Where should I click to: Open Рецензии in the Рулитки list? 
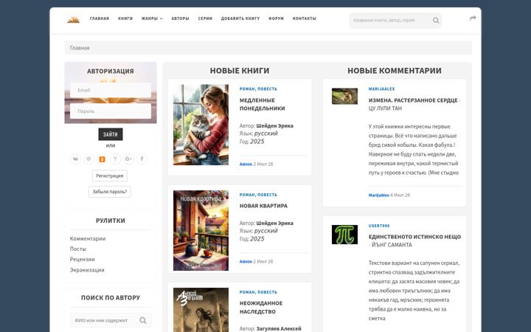pyautogui.click(x=83, y=259)
